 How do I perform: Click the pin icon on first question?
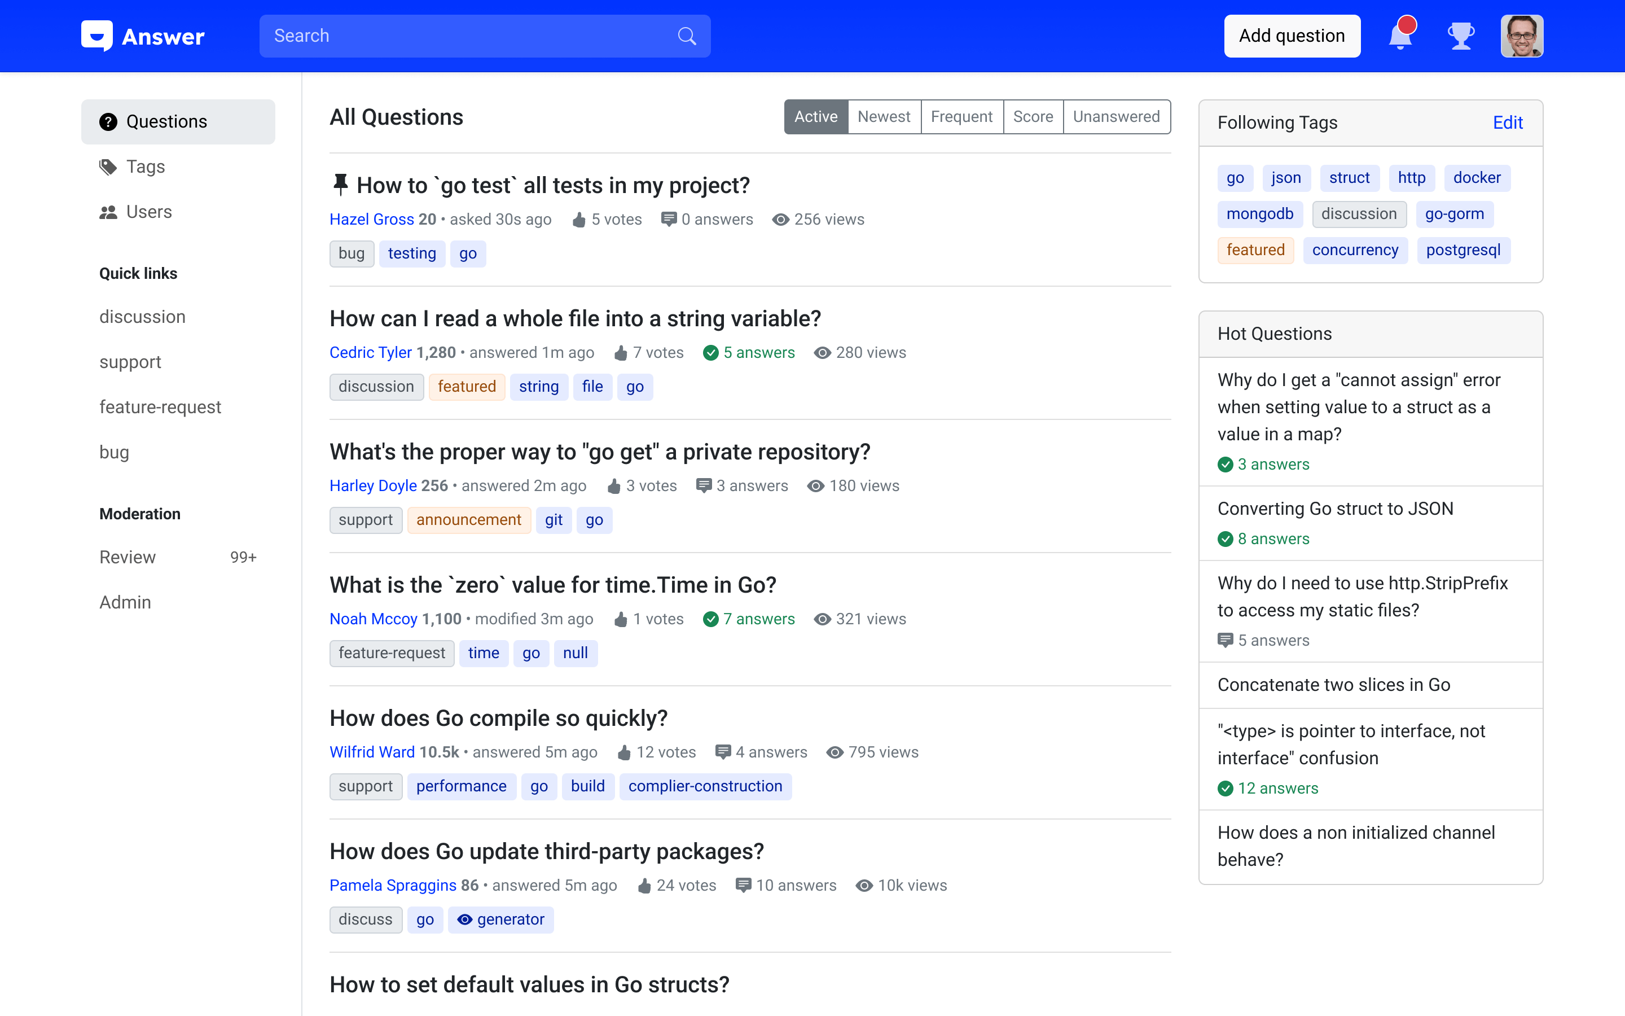[340, 185]
